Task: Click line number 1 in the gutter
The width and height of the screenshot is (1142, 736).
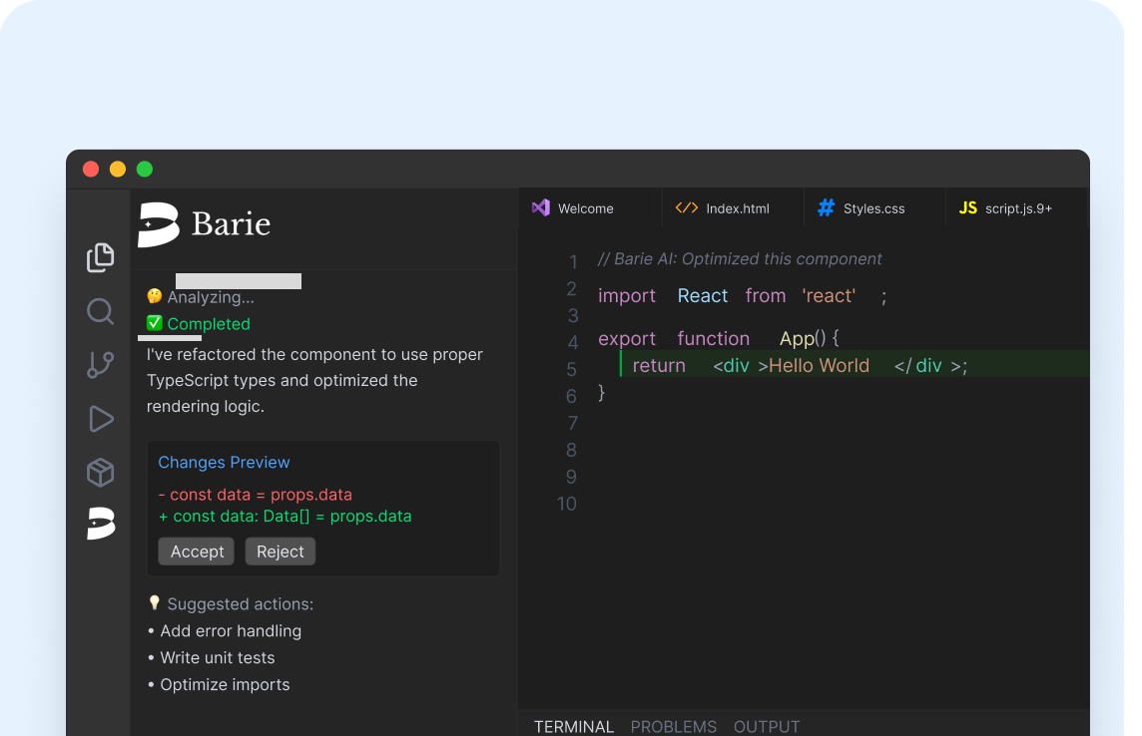Action: [x=573, y=262]
